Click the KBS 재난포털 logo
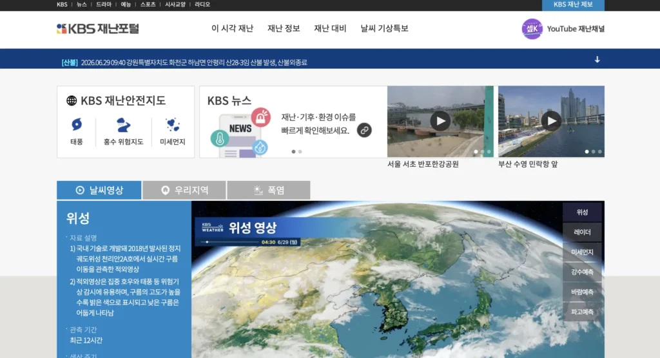The image size is (660, 358). click(98, 28)
